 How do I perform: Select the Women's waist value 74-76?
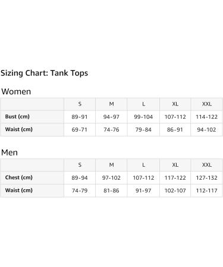pyautogui.click(x=111, y=130)
